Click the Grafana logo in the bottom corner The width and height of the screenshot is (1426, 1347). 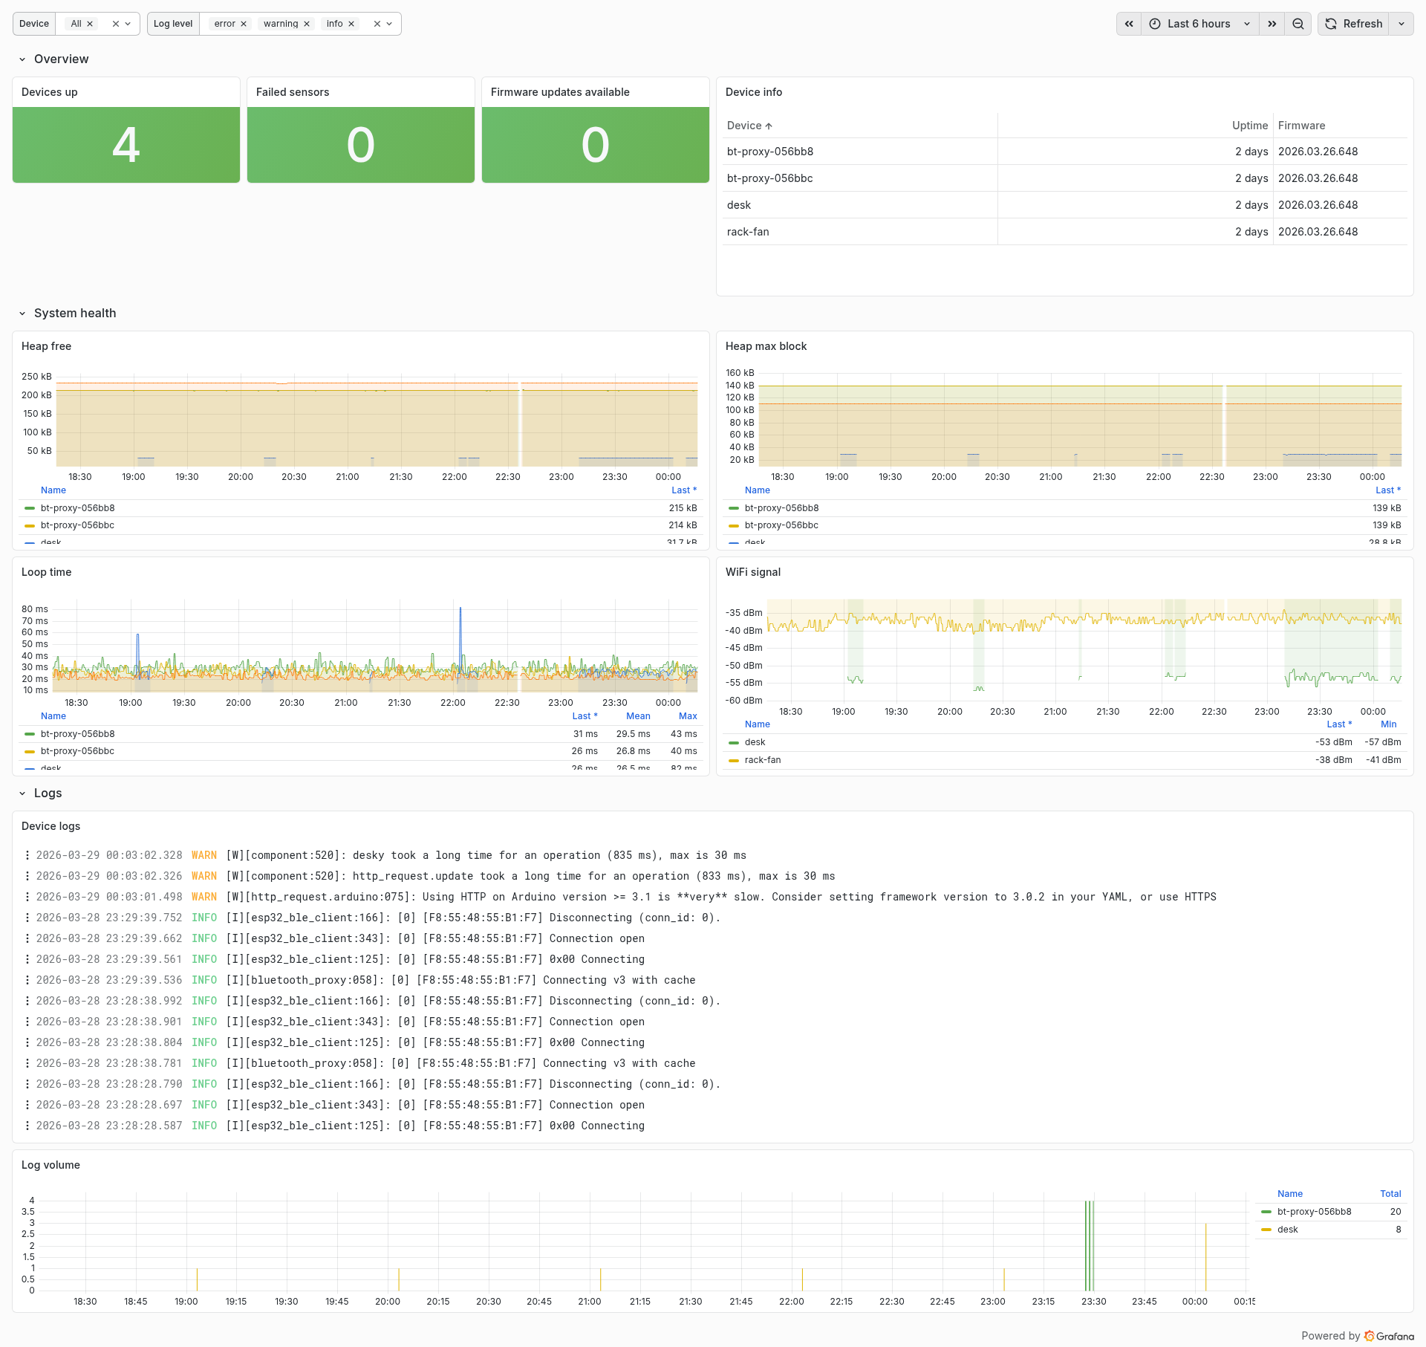click(x=1370, y=1335)
